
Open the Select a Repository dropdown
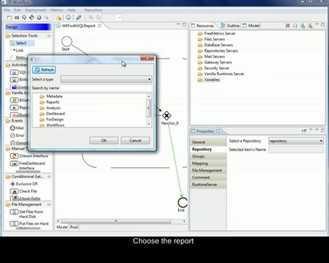(296, 141)
